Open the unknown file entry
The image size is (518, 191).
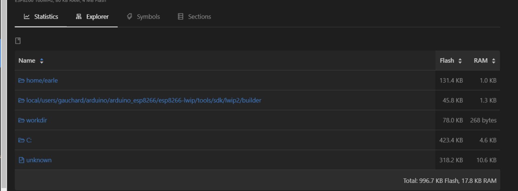[39, 160]
